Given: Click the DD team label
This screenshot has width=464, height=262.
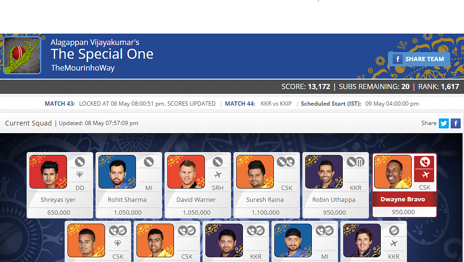Looking at the screenshot, I should pos(80,188).
